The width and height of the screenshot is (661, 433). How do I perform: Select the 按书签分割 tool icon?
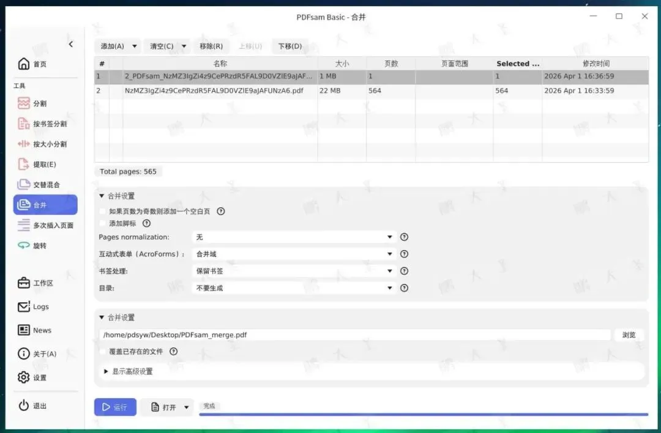(x=24, y=124)
